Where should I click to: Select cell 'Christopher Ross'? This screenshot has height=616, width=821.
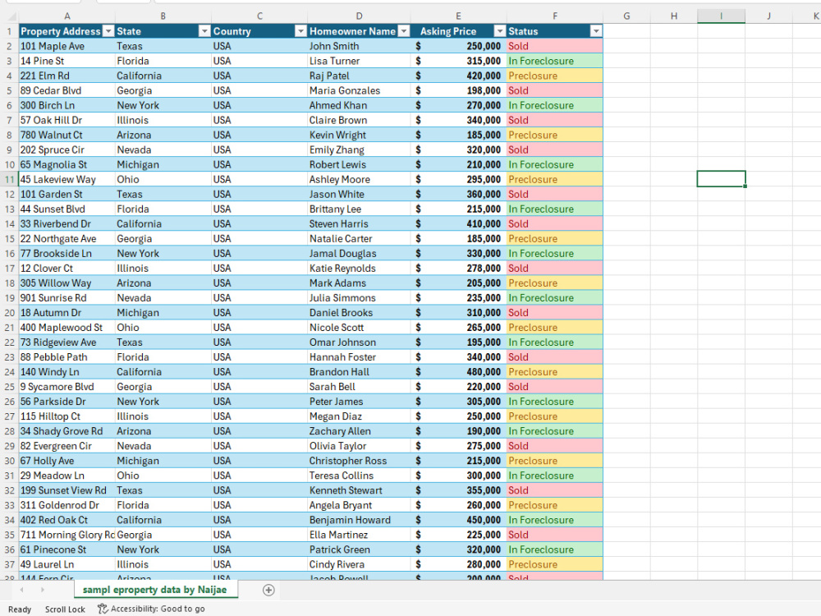pos(359,461)
